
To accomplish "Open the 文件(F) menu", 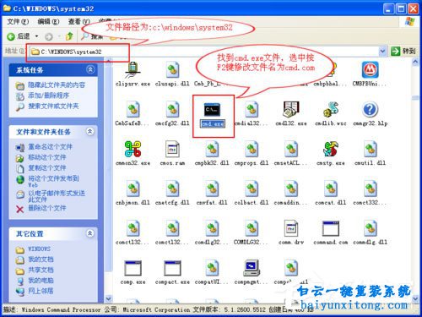I will pyautogui.click(x=18, y=21).
